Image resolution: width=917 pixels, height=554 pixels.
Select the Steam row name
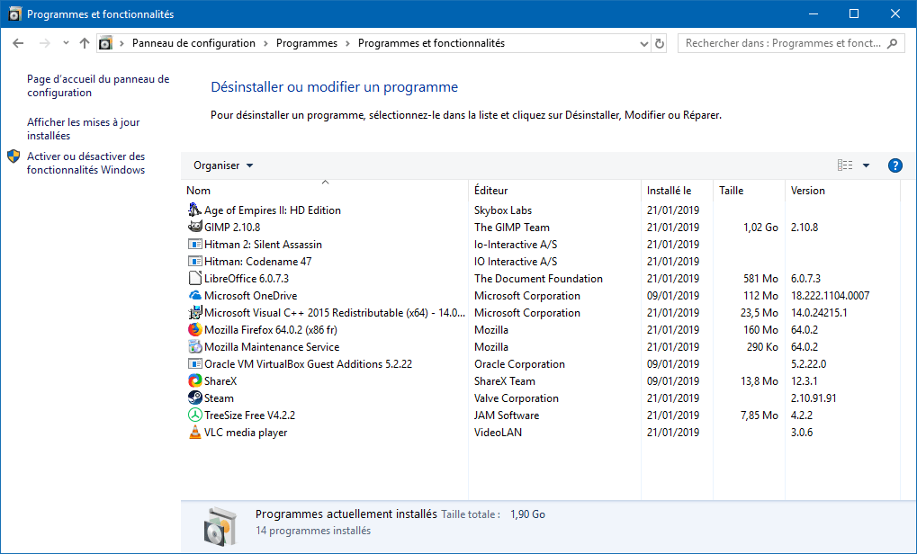pos(219,398)
